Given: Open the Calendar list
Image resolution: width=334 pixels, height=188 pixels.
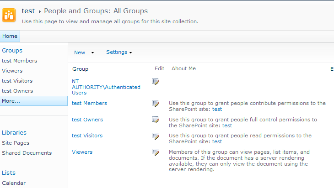Looking at the screenshot, I should 14,183.
